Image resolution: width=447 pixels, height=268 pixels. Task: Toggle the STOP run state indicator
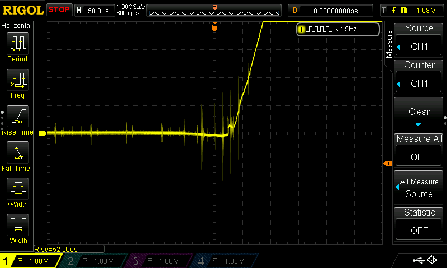[x=59, y=9]
